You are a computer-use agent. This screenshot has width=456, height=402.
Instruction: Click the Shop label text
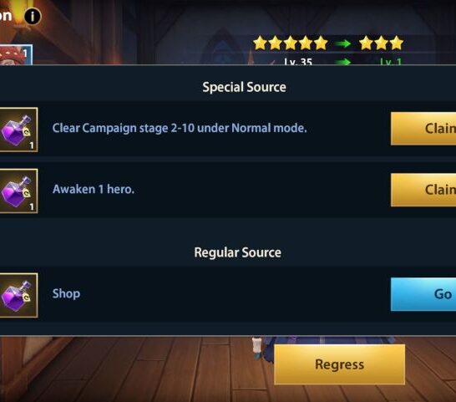(66, 293)
